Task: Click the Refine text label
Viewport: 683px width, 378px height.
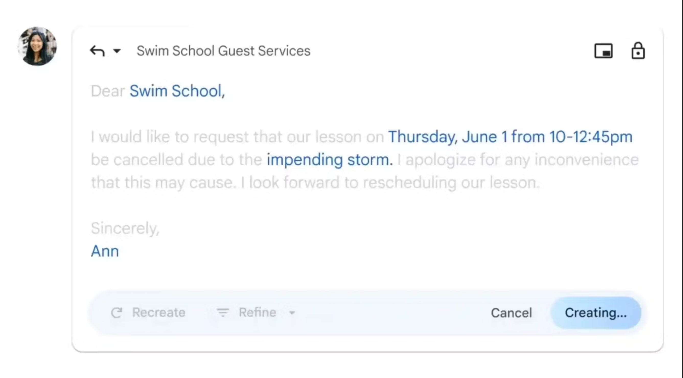Action: point(257,313)
